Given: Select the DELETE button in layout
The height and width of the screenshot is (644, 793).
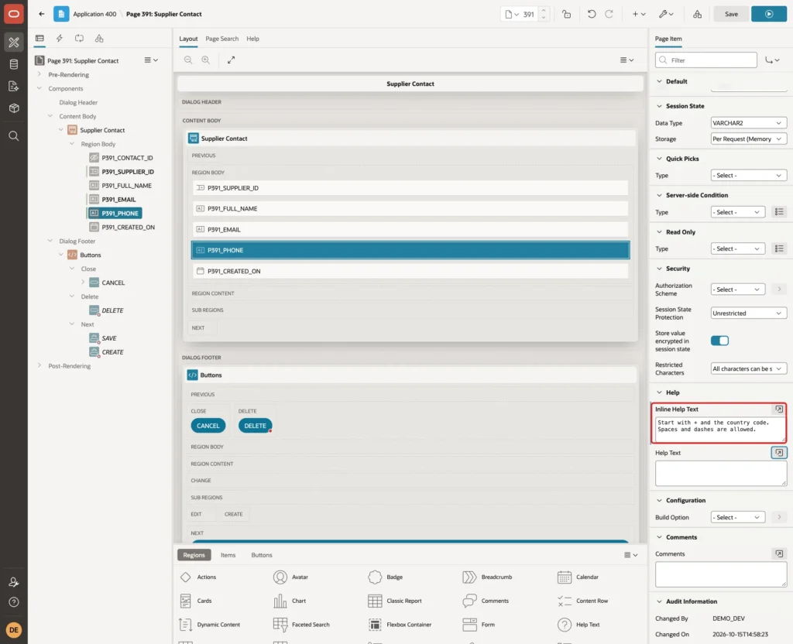Looking at the screenshot, I should pyautogui.click(x=255, y=426).
